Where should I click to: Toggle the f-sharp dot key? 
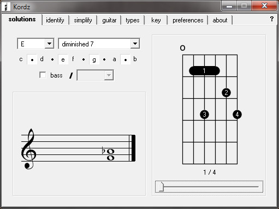tap(84, 59)
